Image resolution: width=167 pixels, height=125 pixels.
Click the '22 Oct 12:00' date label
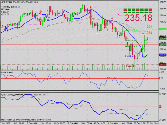click(x=139, y=123)
